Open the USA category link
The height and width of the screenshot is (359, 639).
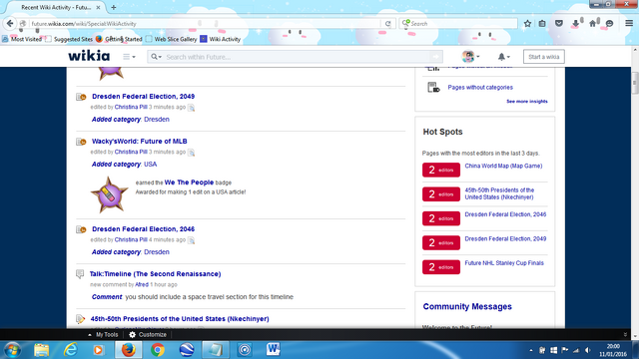151,164
